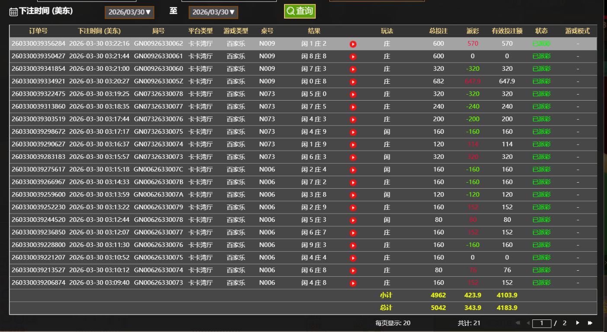The height and width of the screenshot is (332, 607).
Task: Play replay for round GN0062633007C
Action: click(353, 170)
